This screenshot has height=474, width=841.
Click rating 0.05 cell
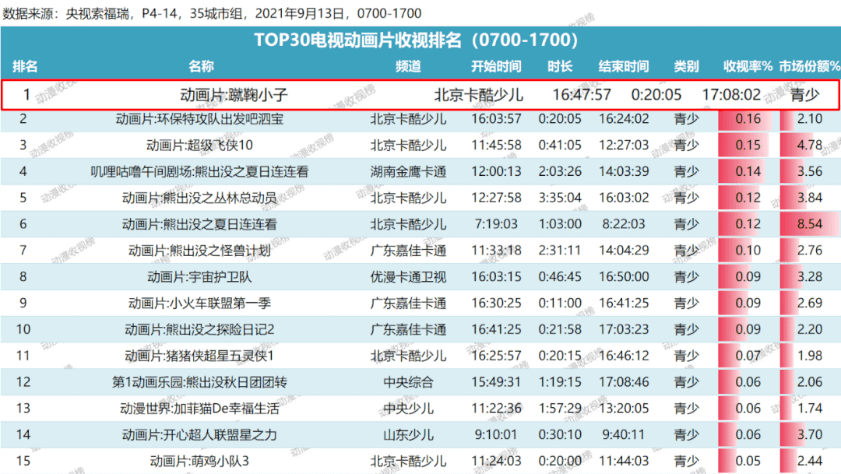tap(748, 461)
